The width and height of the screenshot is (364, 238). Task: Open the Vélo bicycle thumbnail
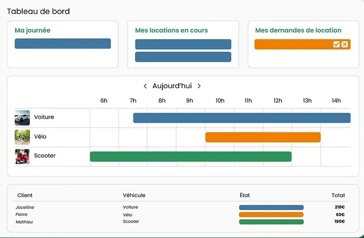[x=22, y=137]
